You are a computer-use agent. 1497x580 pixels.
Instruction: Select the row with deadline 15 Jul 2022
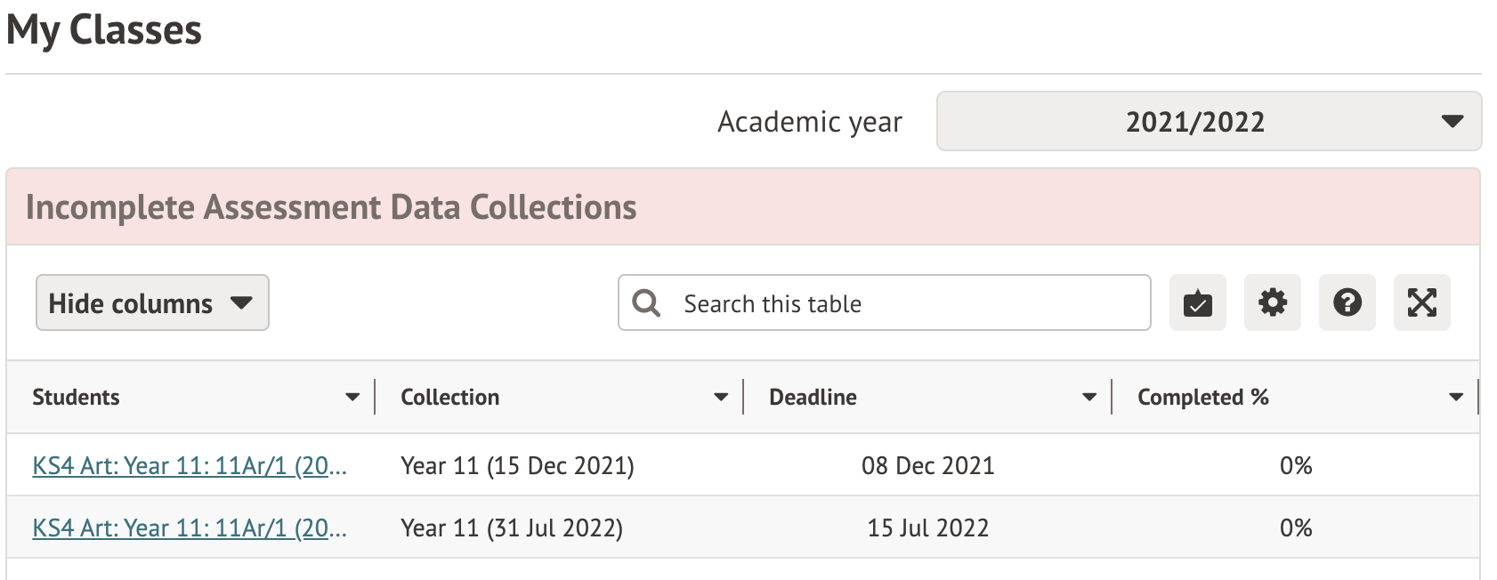pyautogui.click(x=926, y=528)
